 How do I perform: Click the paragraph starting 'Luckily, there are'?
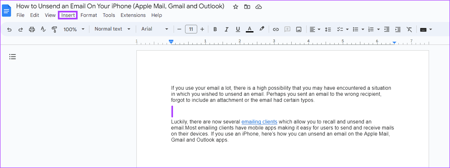(282, 131)
